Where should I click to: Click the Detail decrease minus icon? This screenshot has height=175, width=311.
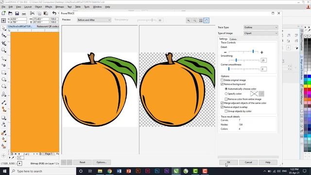tap(225, 52)
